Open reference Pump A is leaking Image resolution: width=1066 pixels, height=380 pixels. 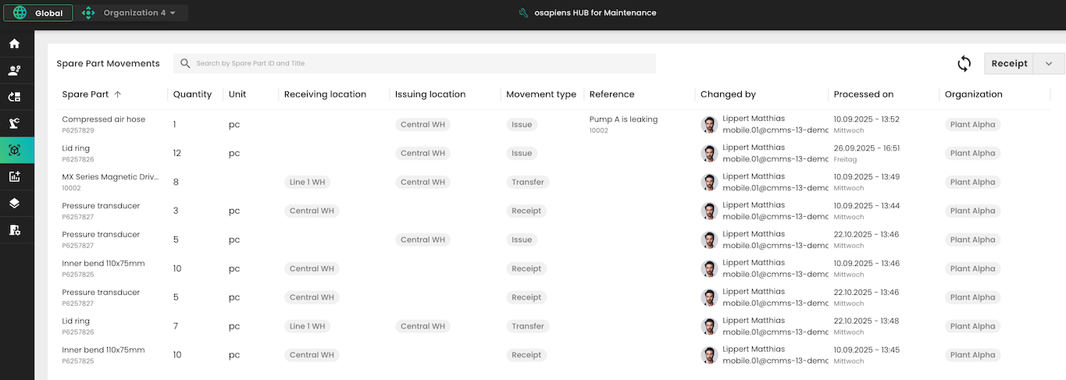[623, 119]
